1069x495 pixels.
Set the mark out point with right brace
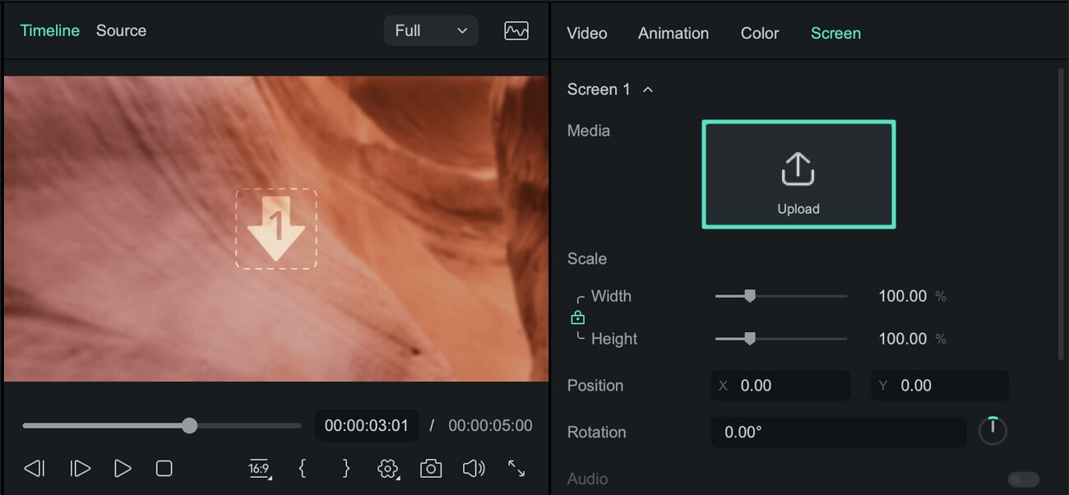[346, 469]
